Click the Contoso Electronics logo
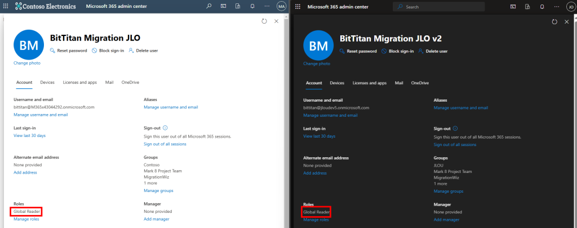This screenshot has height=228, width=577. [x=46, y=6]
